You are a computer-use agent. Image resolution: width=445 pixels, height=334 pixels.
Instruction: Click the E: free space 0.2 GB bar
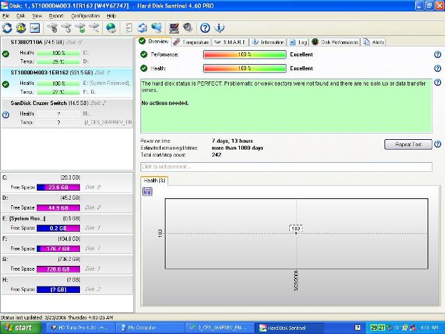pos(58,228)
